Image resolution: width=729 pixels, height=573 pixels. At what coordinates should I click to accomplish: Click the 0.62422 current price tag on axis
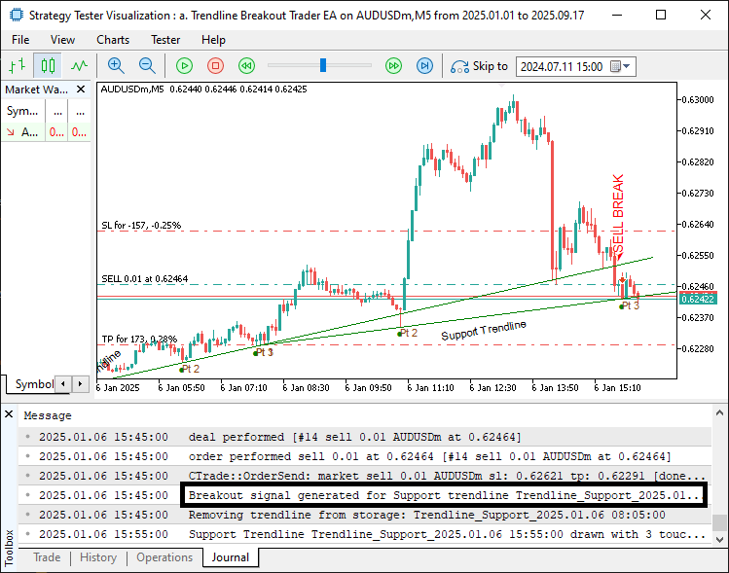coord(698,299)
